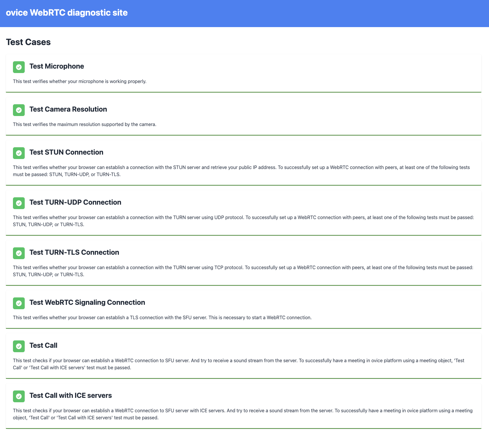Click the microphone test description text
Viewport: 489px width, 437px height.
tap(80, 81)
